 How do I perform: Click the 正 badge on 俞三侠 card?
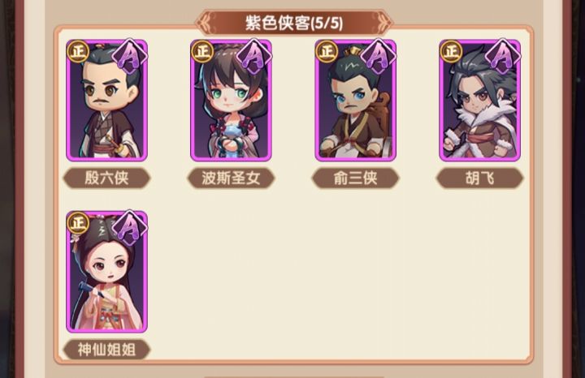(327, 51)
